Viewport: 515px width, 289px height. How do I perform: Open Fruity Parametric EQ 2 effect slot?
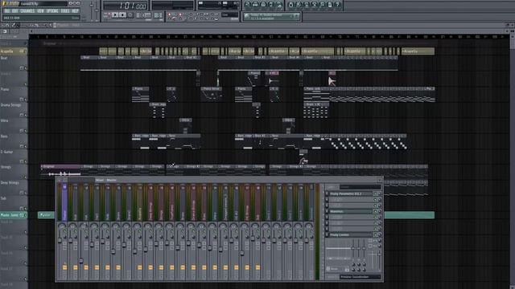[x=351, y=194]
